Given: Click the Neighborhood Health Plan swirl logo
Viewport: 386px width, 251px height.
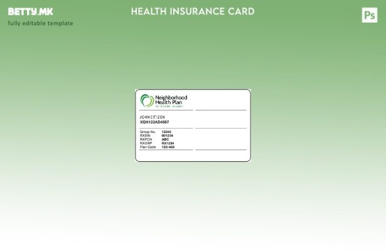Looking at the screenshot, I should (147, 100).
